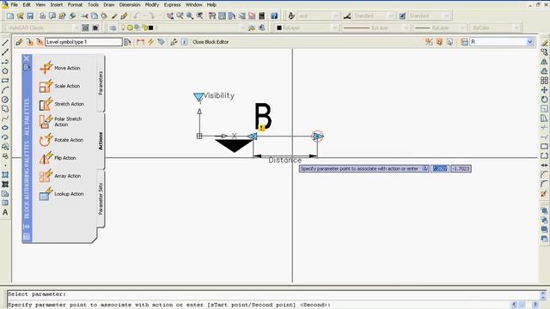Open the ByColor plot style dropdown
Screen dimensions: 550x309
point(516,27)
